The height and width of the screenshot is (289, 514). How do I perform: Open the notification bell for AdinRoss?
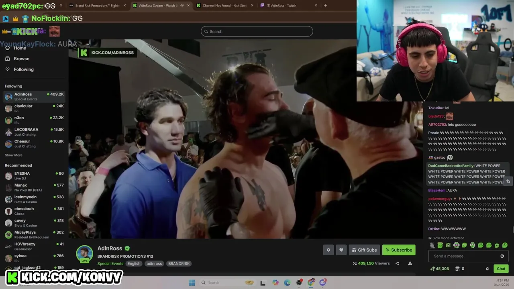(x=328, y=250)
